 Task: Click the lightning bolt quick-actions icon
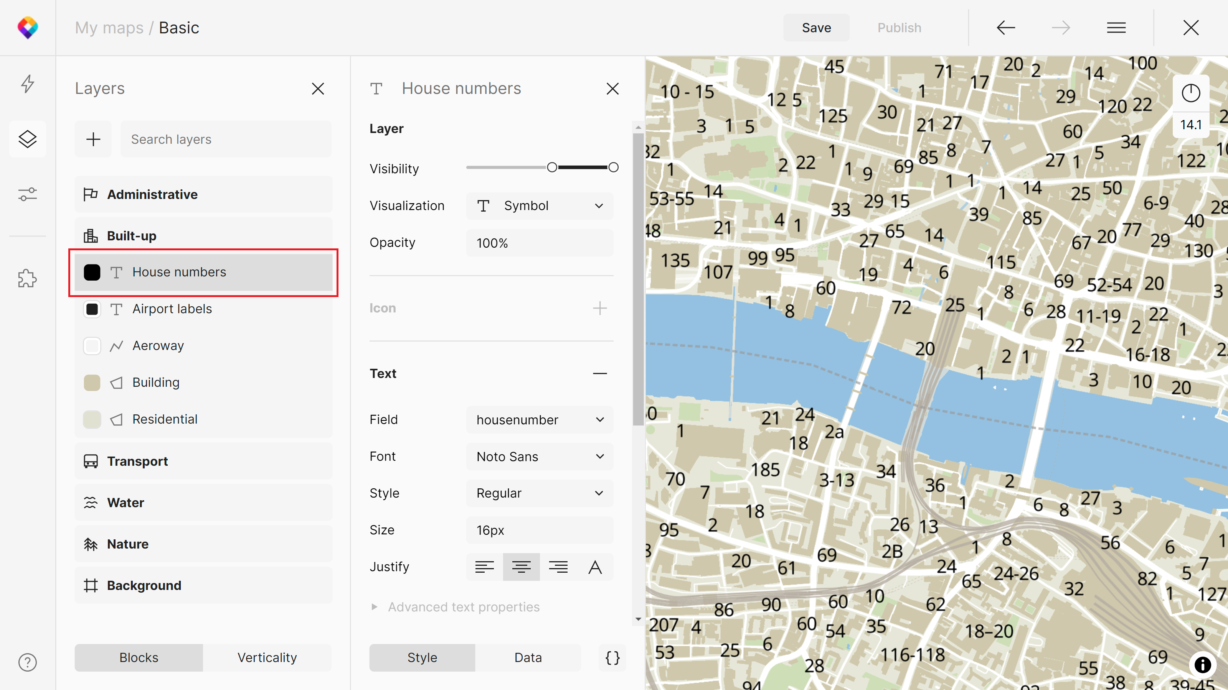coord(28,84)
